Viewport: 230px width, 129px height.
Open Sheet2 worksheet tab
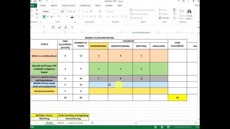tap(61, 123)
